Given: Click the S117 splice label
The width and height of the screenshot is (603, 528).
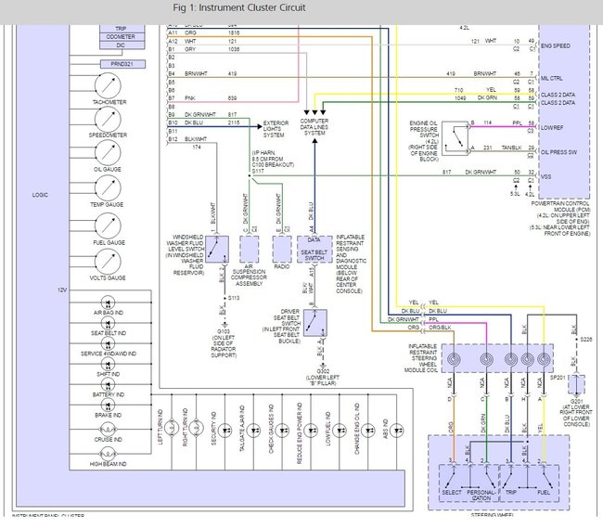Looking at the screenshot, I should pos(258,171).
